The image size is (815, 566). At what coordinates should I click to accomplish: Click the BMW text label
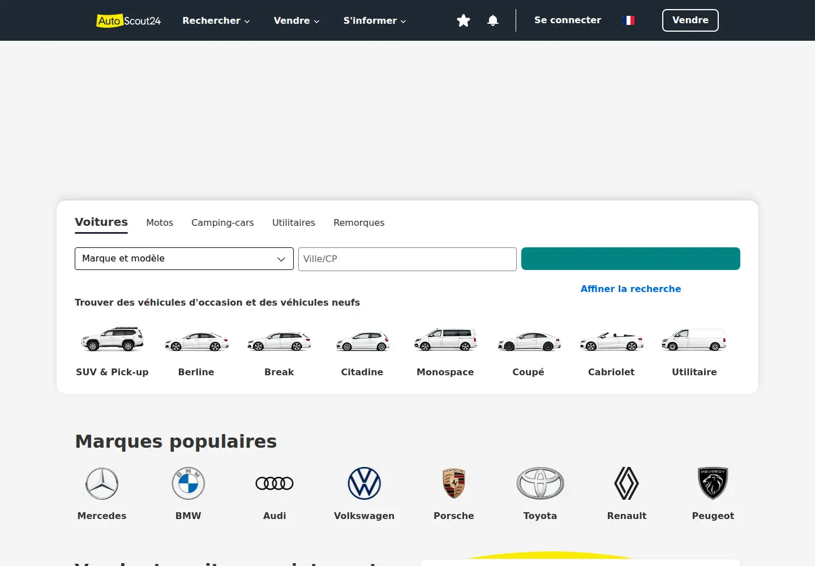[x=188, y=516]
